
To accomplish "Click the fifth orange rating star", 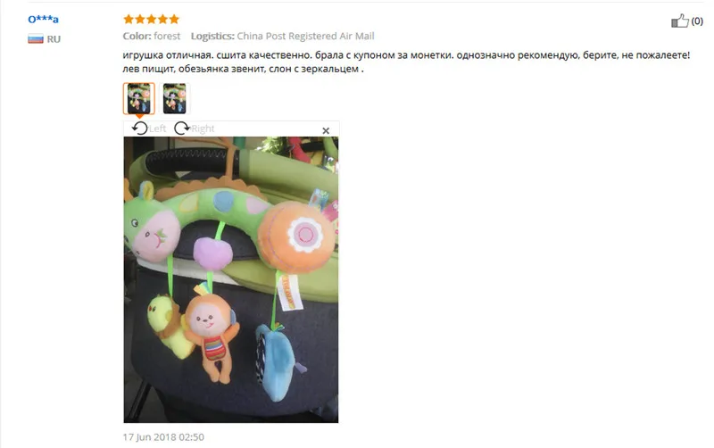I will coord(174,19).
